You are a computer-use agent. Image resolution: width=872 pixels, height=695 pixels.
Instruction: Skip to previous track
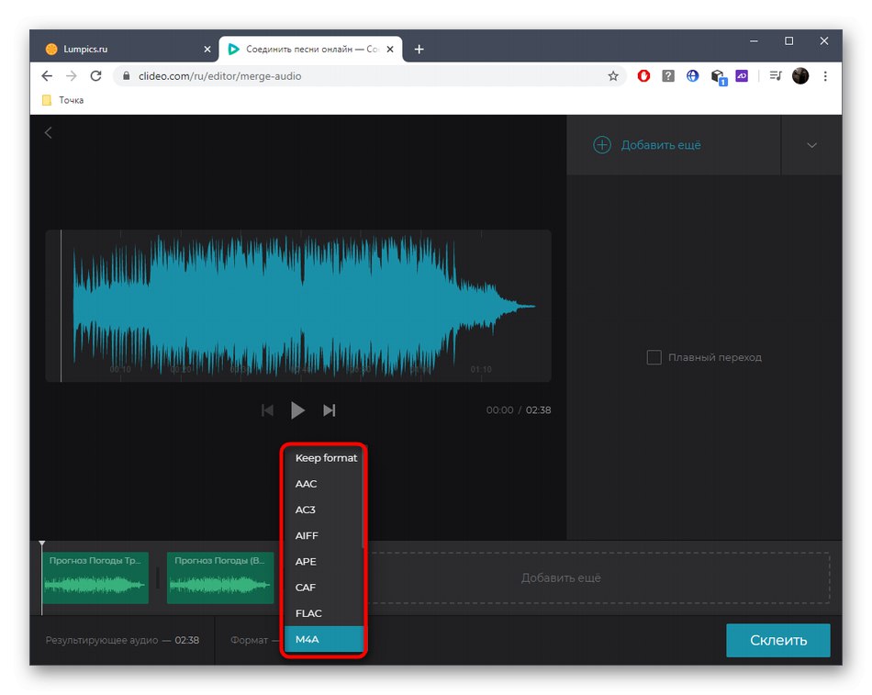coord(267,410)
